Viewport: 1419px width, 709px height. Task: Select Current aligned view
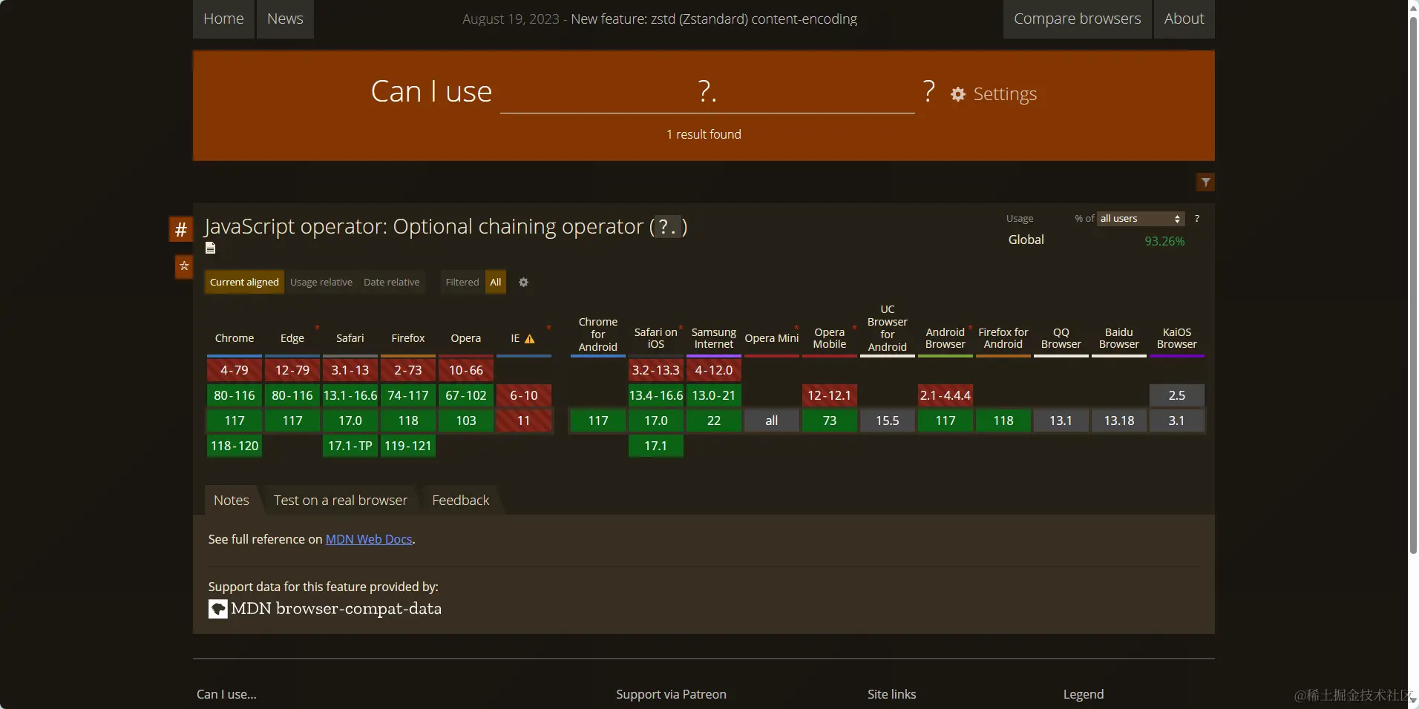tap(244, 282)
